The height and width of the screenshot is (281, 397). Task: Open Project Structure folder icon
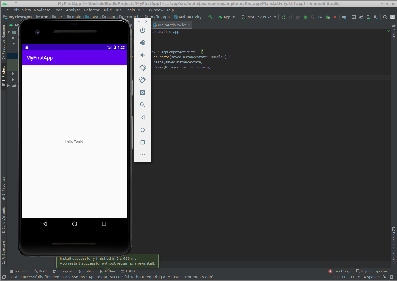click(344, 17)
